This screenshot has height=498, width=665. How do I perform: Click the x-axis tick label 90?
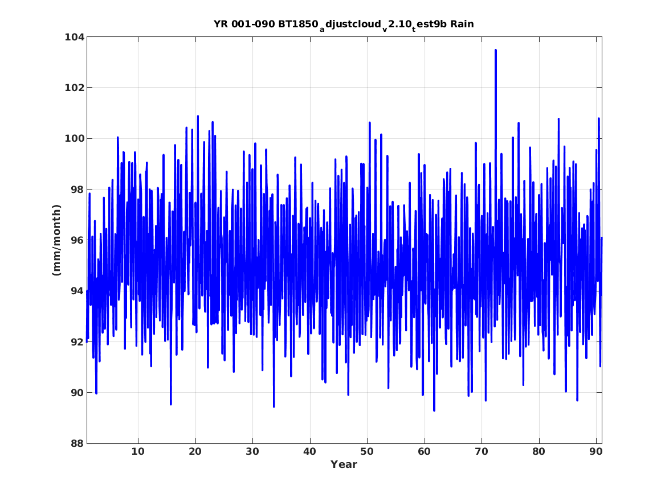tap(596, 452)
